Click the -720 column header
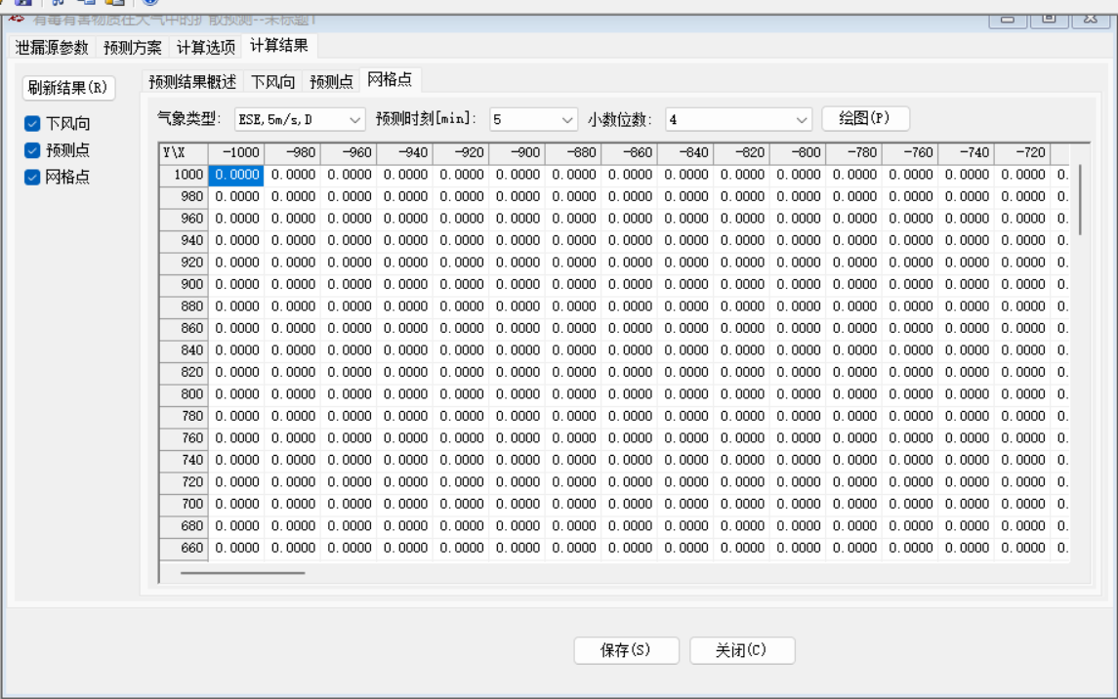The width and height of the screenshot is (1118, 699). tap(1022, 153)
